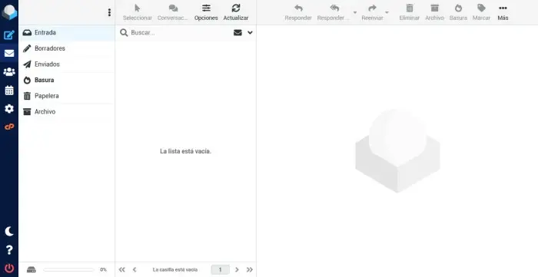Select the Borradores folder
538x277 pixels.
pos(67,48)
